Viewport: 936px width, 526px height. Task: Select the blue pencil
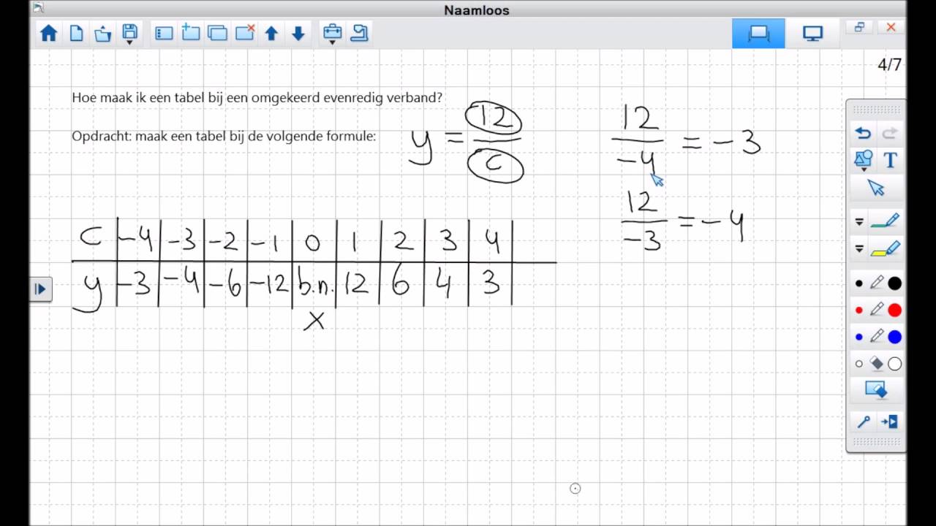click(x=876, y=337)
